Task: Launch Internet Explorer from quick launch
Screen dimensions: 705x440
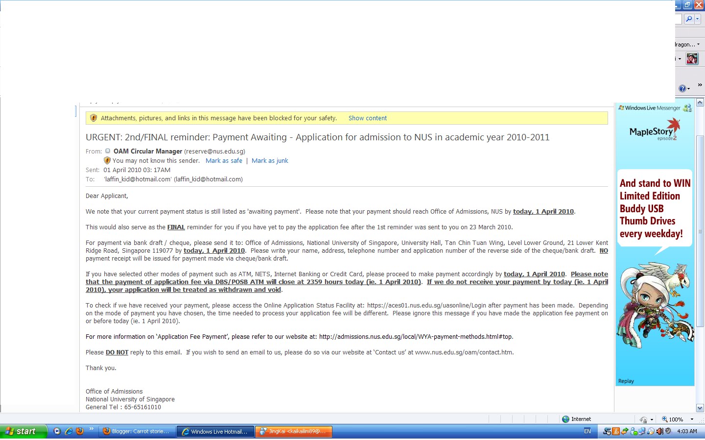Action: click(x=69, y=431)
